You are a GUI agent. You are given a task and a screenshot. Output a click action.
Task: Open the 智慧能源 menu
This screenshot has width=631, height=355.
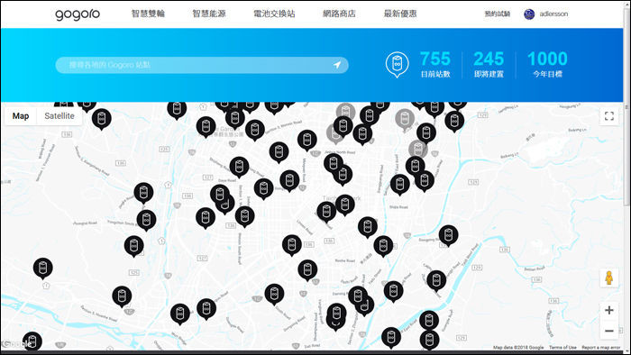(x=209, y=14)
